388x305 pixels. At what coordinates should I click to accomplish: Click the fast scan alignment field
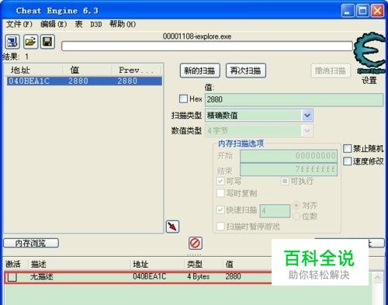click(x=275, y=211)
